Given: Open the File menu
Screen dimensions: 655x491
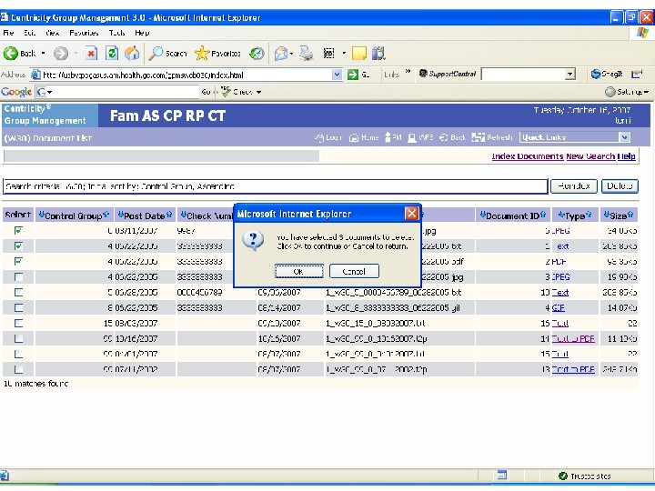Looking at the screenshot, I should (x=8, y=33).
